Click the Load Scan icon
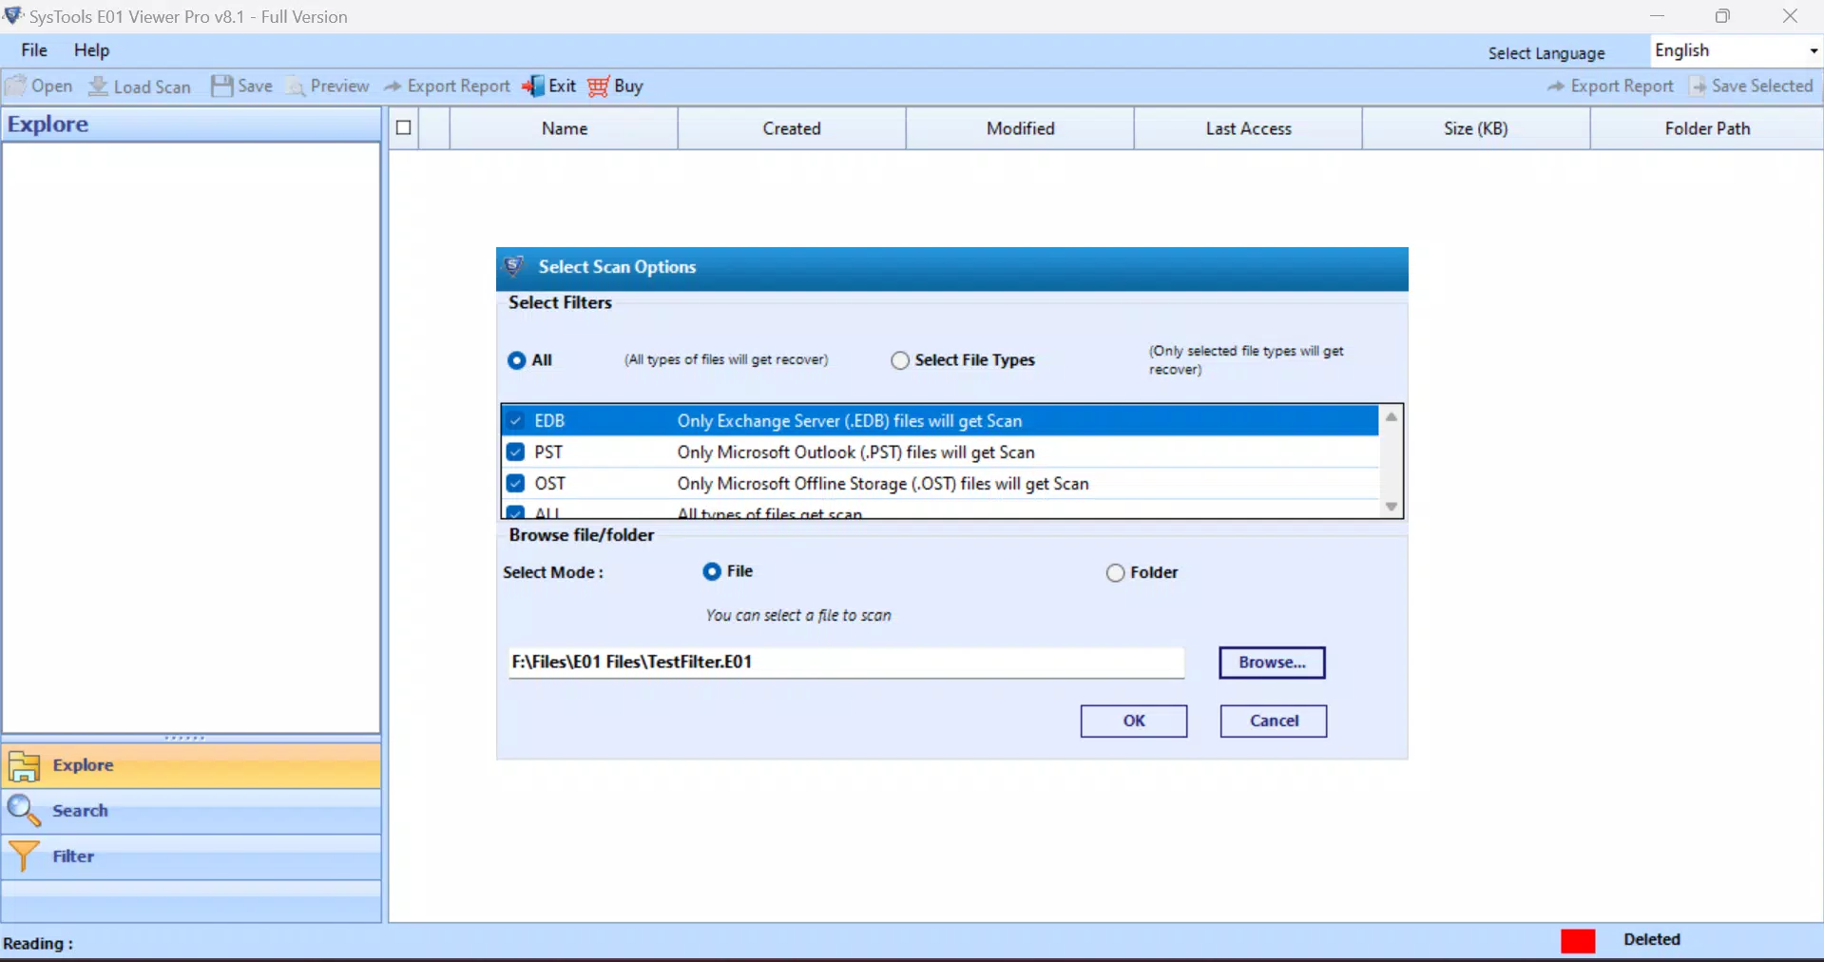Image resolution: width=1824 pixels, height=962 pixels. (x=98, y=87)
